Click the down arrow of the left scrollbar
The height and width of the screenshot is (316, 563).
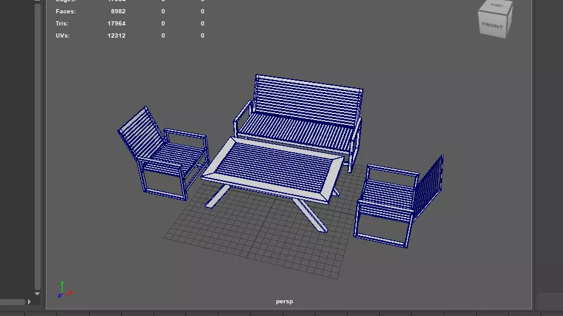(x=38, y=294)
